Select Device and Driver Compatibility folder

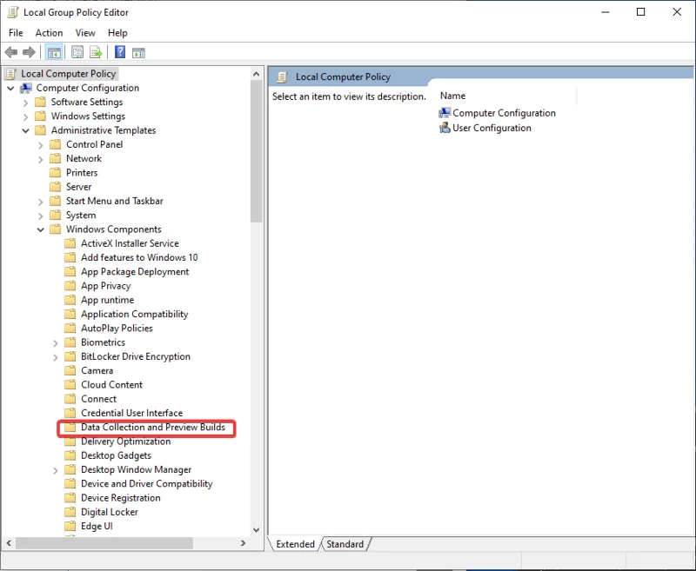point(146,484)
